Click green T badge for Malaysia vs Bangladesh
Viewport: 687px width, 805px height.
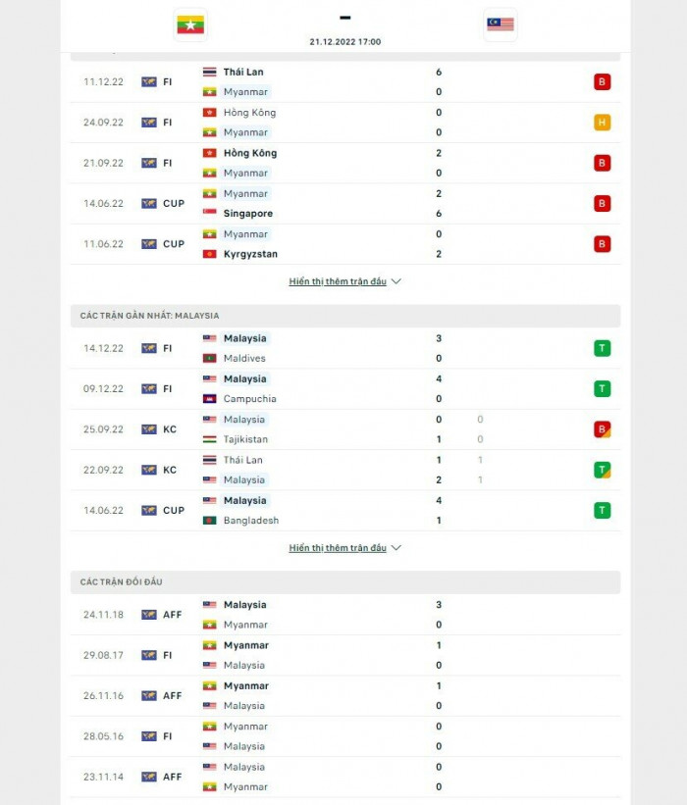tap(602, 510)
